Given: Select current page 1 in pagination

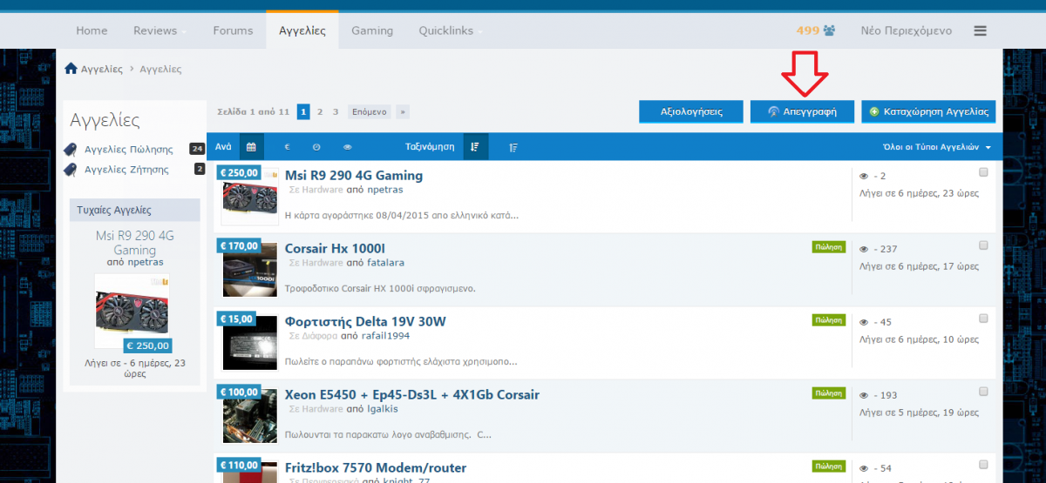Looking at the screenshot, I should point(303,111).
